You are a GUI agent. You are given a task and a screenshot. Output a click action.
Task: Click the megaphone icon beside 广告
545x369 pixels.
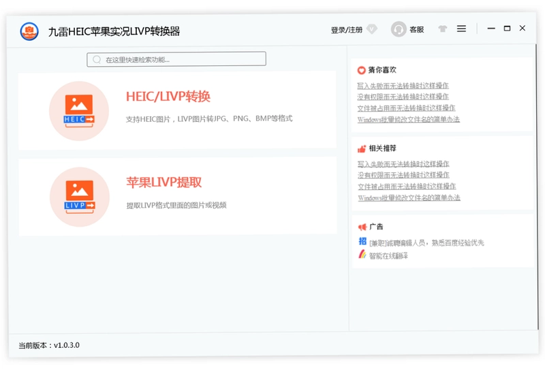[362, 227]
